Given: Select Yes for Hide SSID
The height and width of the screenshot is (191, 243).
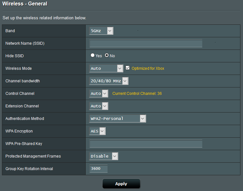Looking at the screenshot, I should (x=92, y=55).
